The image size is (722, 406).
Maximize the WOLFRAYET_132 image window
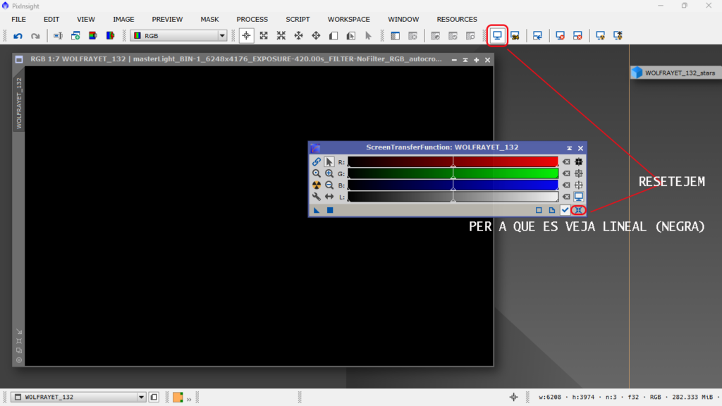tap(476, 60)
